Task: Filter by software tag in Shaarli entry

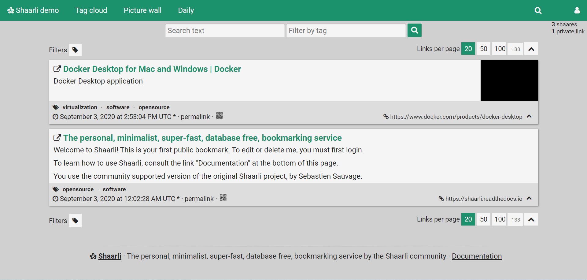Action: 114,189
